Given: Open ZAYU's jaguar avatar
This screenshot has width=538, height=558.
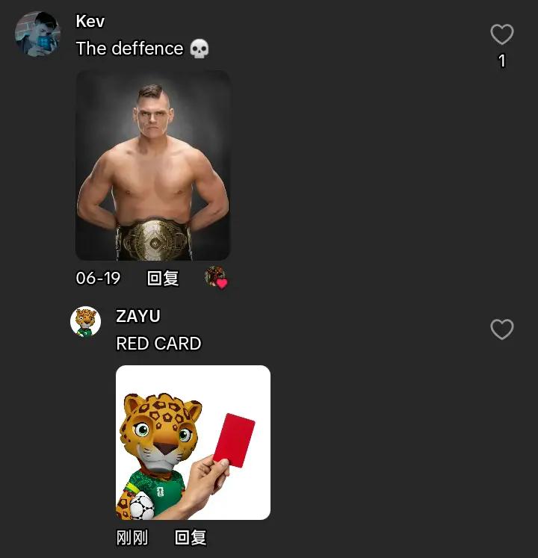Looking at the screenshot, I should click(85, 322).
